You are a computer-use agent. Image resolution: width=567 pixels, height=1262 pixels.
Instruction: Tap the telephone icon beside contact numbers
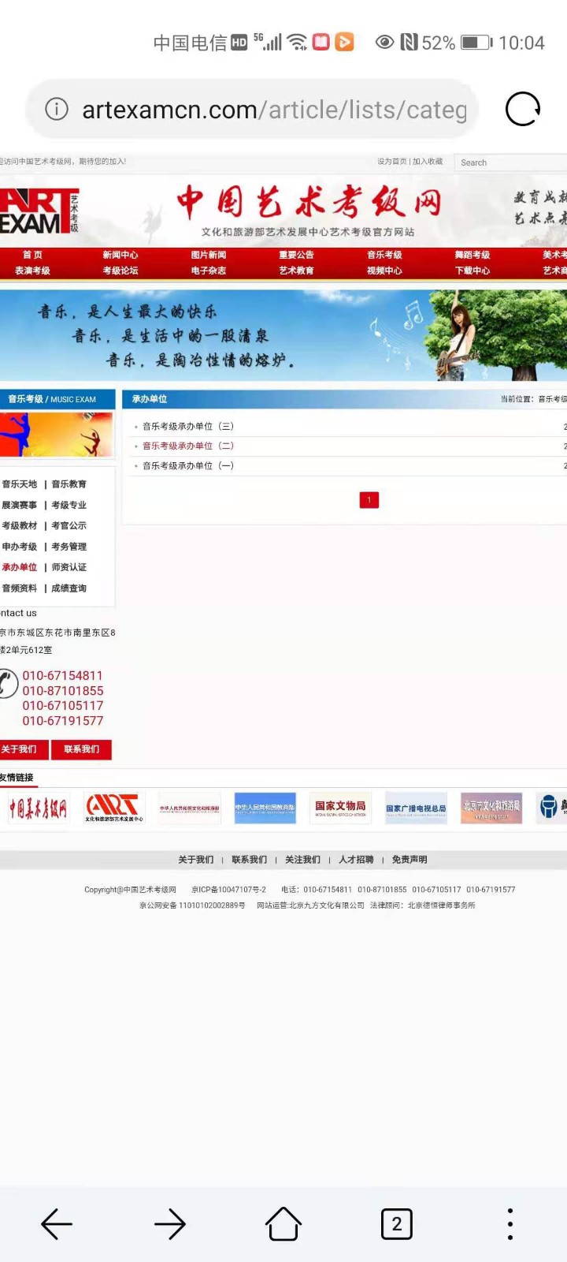point(8,683)
